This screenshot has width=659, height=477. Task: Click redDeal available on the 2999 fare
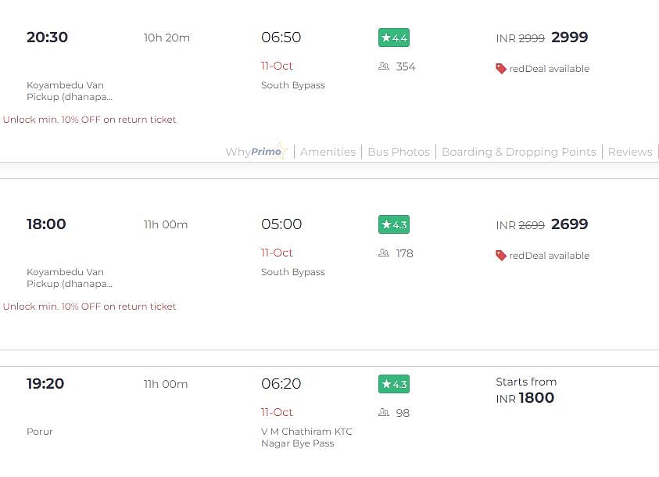tap(549, 69)
